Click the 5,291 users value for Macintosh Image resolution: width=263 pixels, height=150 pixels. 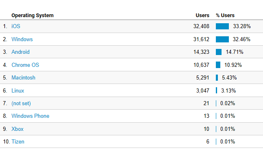tap(202, 77)
